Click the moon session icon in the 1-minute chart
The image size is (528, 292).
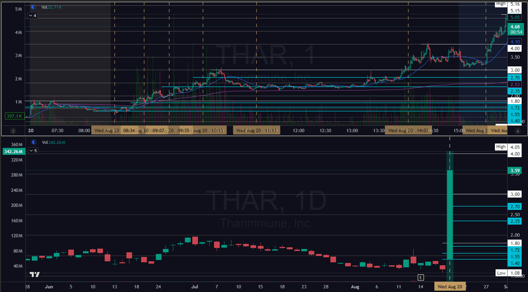(x=33, y=7)
